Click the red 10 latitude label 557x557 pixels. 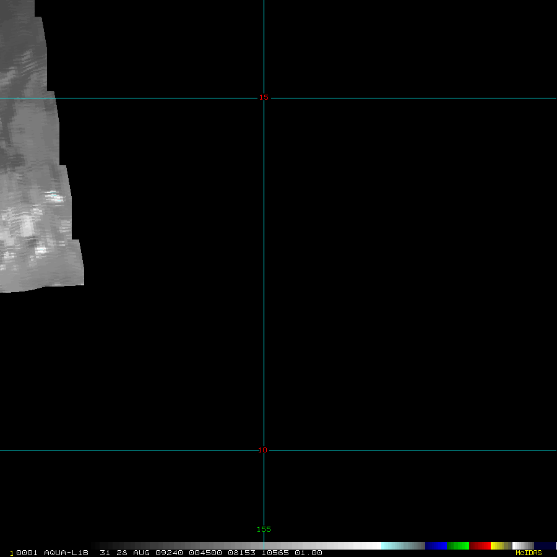pos(263,450)
